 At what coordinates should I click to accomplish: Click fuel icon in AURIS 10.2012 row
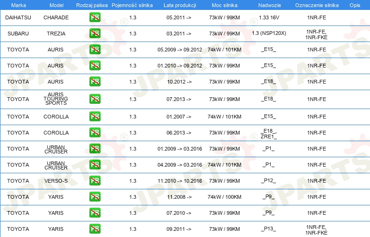(95, 81)
